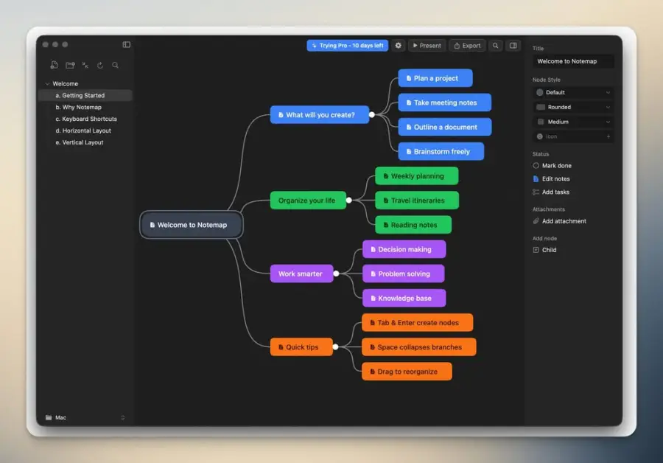Select the Outline a document node
This screenshot has width=663, height=463.
[x=445, y=127]
